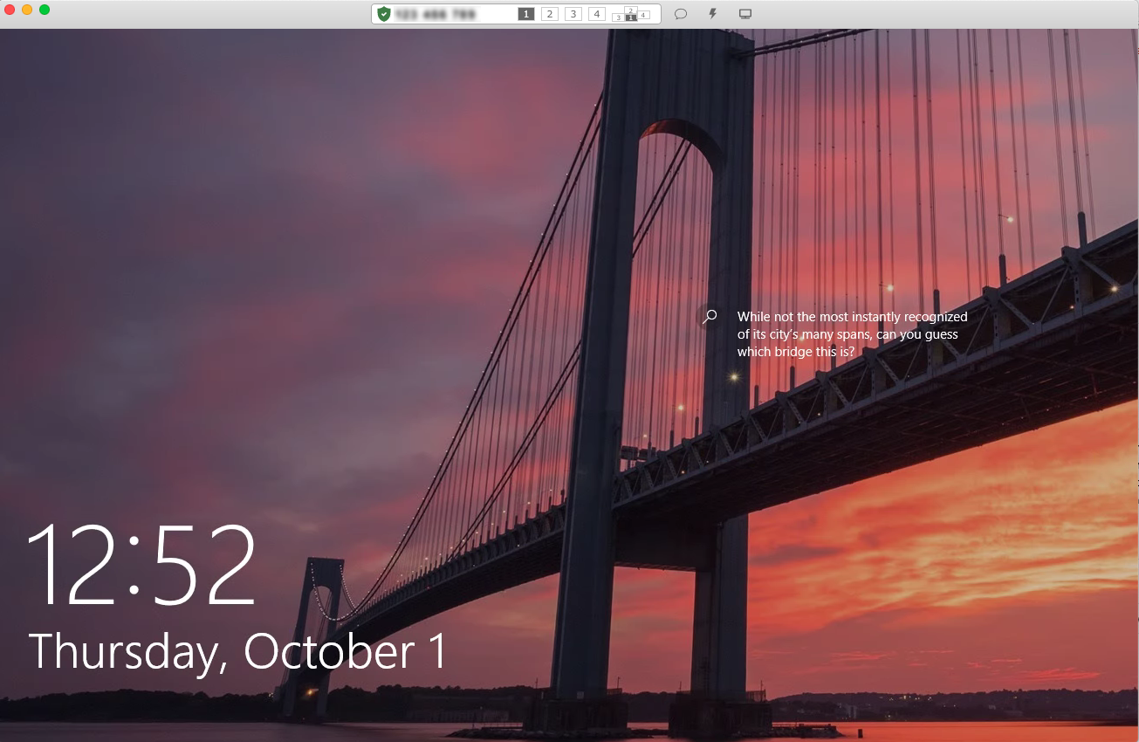Open the monitor display settings icon
This screenshot has width=1139, height=742.
[745, 13]
